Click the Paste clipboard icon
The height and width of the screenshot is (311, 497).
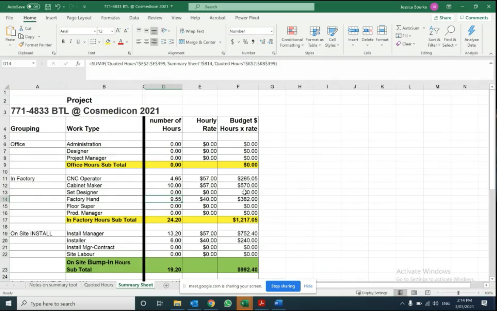(10, 31)
